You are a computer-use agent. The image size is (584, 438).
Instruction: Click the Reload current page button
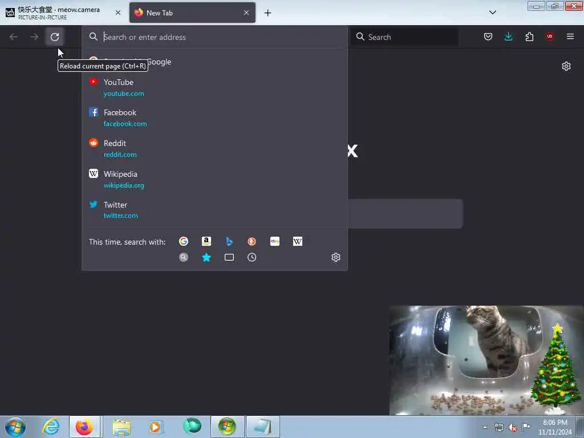tap(55, 37)
